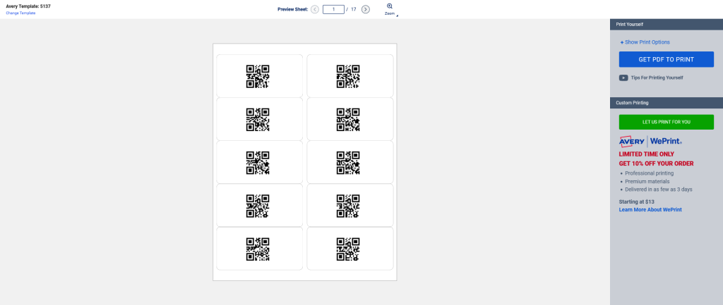Viewport: 723px width, 305px height.
Task: Select the bottom-right label QR code
Action: 348,249
